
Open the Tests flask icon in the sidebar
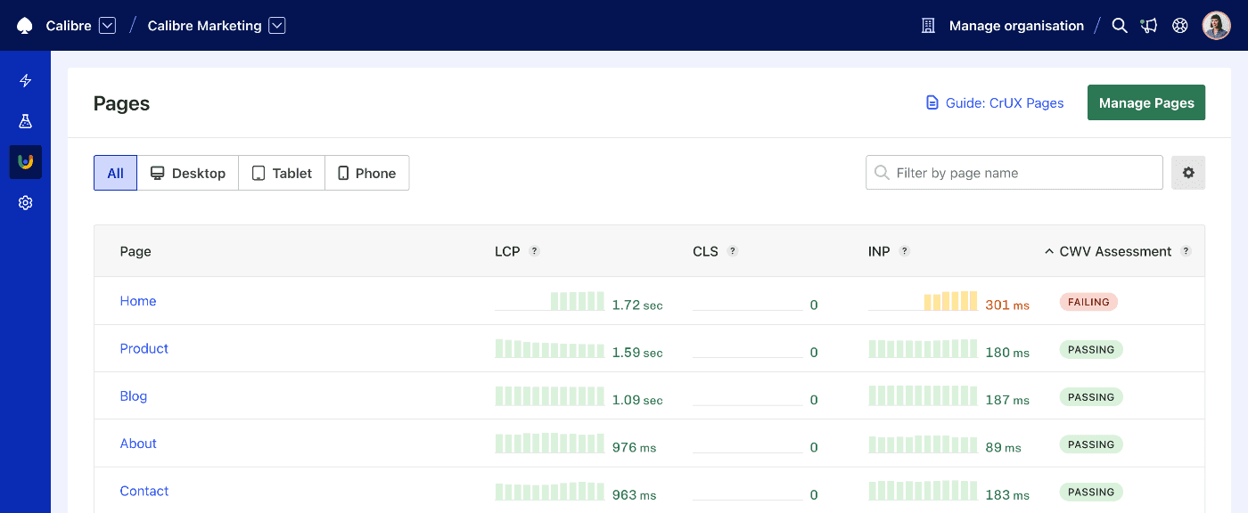(x=25, y=120)
